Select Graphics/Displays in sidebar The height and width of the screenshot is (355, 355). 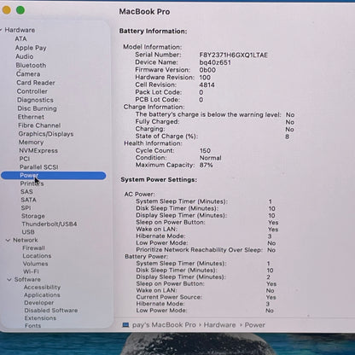46,134
